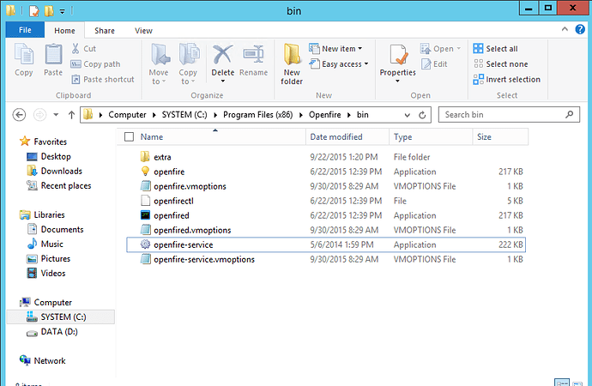This screenshot has height=386, width=592.
Task: Refresh the current folder
Action: click(x=422, y=115)
